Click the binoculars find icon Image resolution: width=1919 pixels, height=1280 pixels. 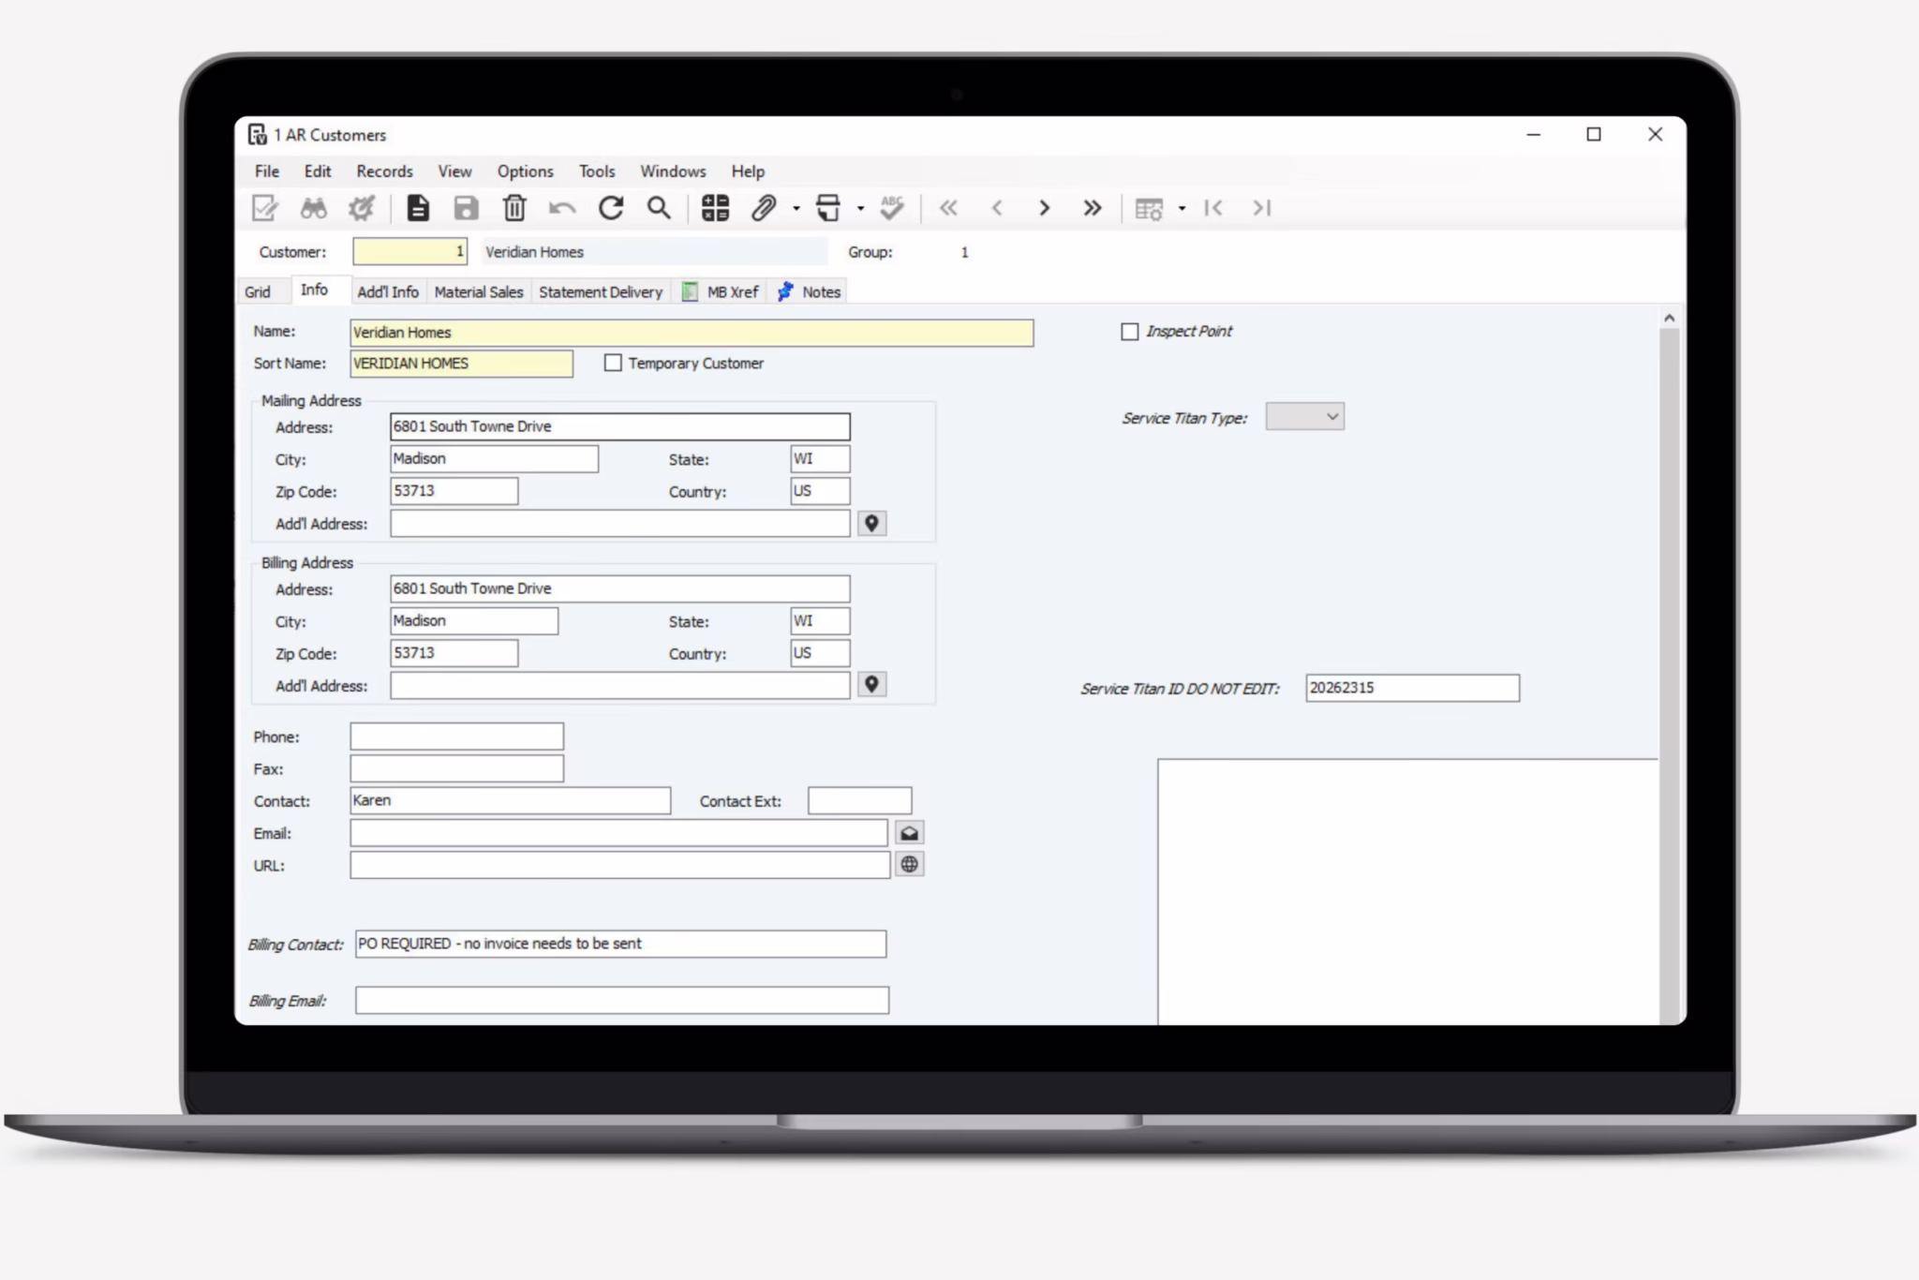pos(313,208)
